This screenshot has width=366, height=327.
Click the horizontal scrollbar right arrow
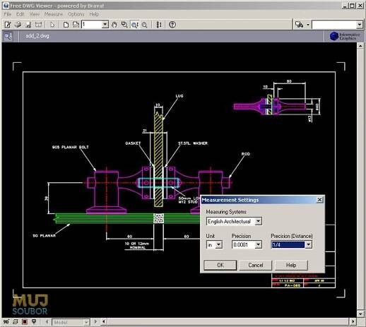point(353,321)
